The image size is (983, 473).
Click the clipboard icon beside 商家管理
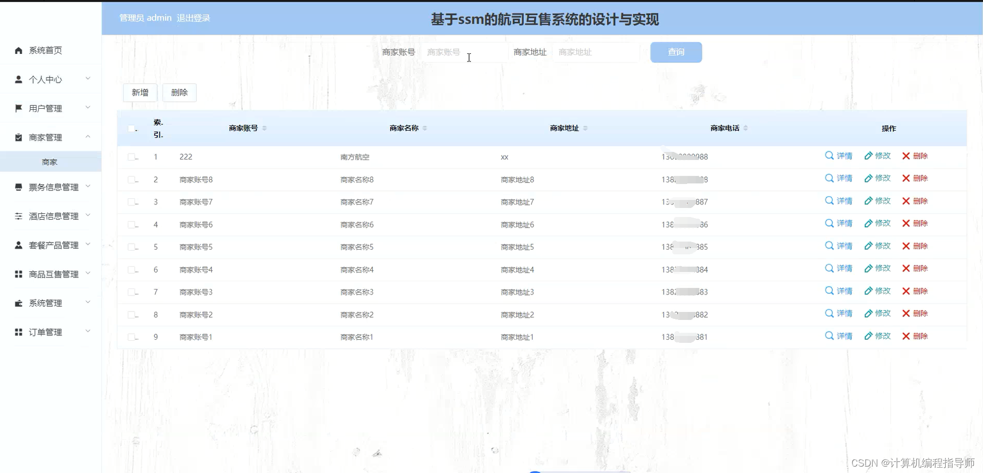19,138
